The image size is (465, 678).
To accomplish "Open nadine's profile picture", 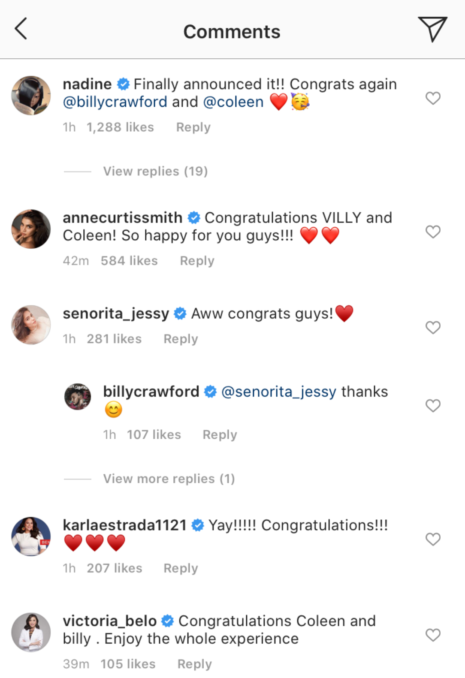I will click(x=31, y=96).
